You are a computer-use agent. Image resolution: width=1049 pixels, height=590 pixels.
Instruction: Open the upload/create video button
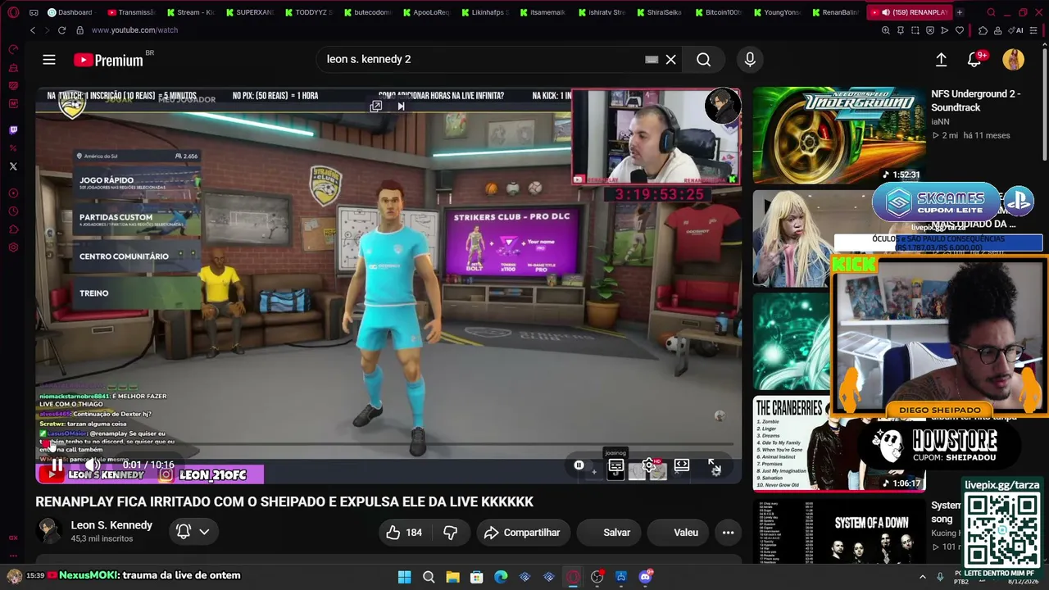[x=941, y=60]
